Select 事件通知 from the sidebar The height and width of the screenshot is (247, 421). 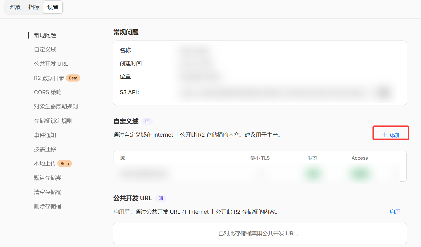click(45, 135)
